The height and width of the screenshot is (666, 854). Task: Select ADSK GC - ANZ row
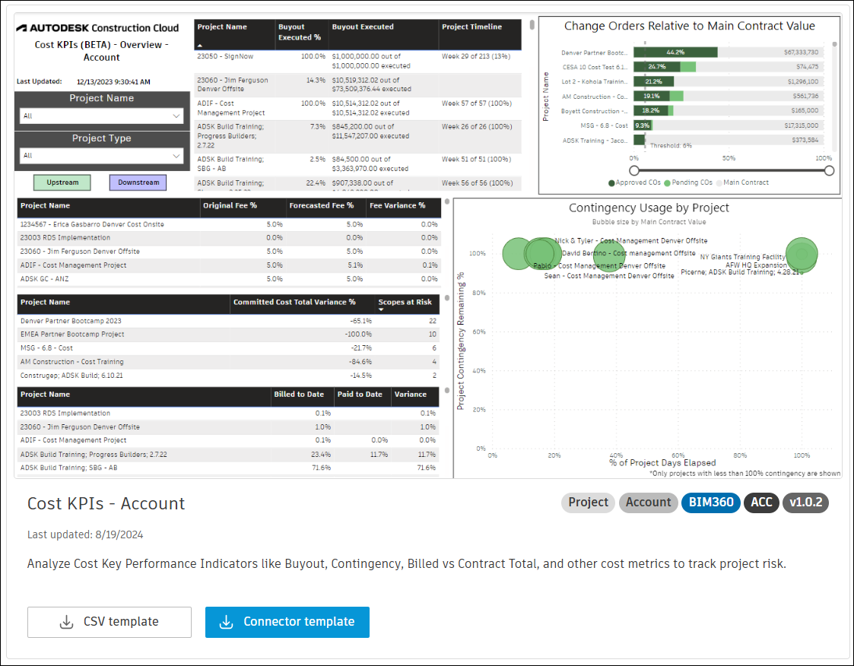point(229,279)
